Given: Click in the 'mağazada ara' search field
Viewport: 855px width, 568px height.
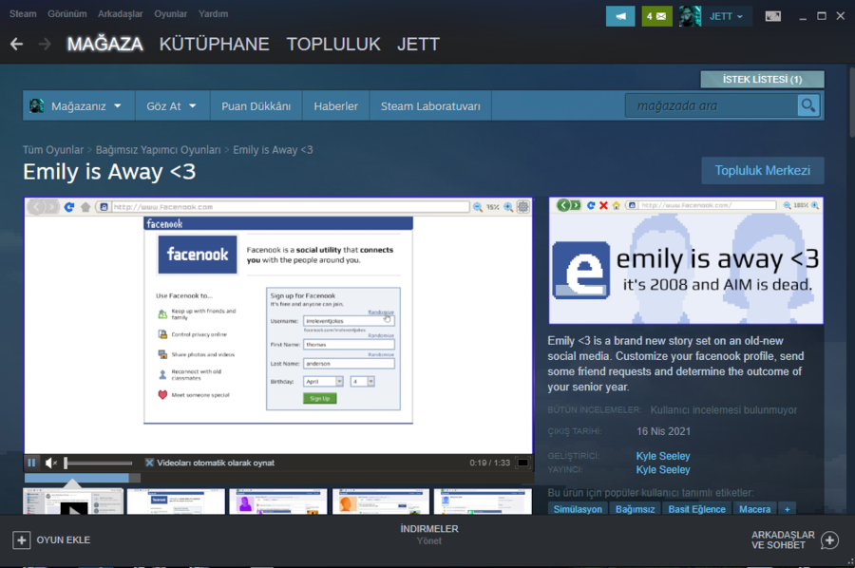Looking at the screenshot, I should 712,105.
